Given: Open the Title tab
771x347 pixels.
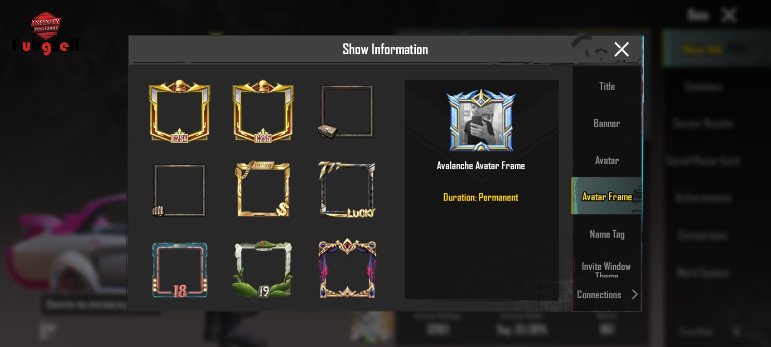Looking at the screenshot, I should click(x=607, y=86).
